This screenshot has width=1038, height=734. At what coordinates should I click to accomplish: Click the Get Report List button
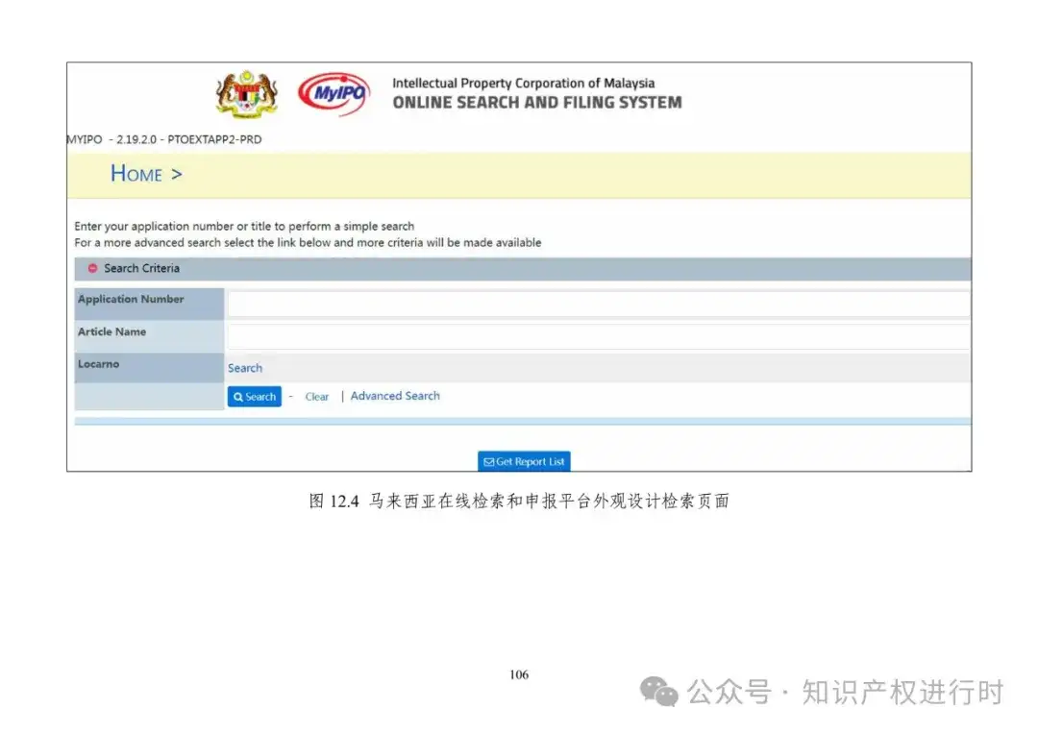[x=524, y=461]
